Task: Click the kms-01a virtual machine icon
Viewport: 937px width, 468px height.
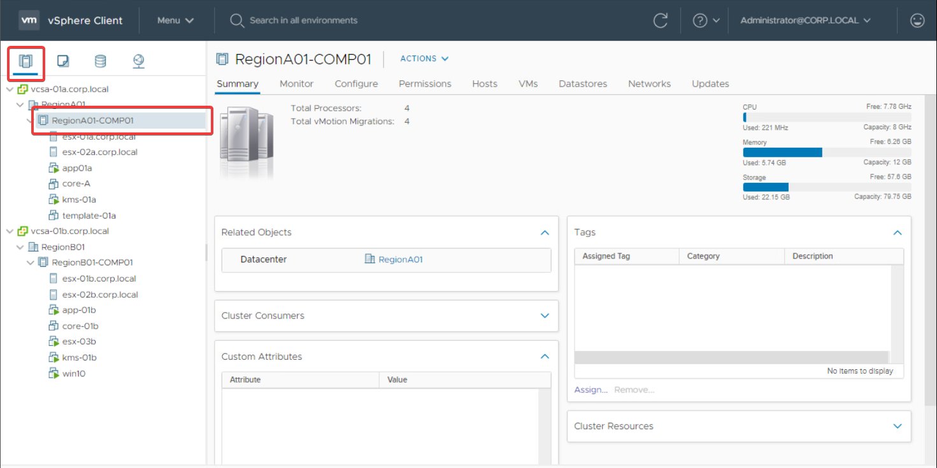Action: pos(54,200)
